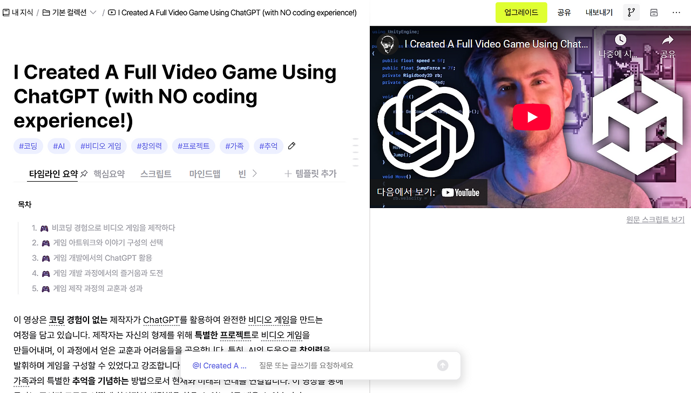Expand more tabs with the right chevron
691x393 pixels.
coord(255,174)
